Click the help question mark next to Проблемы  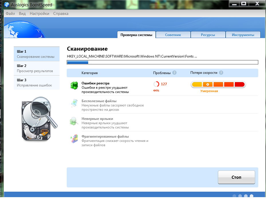click(174, 73)
